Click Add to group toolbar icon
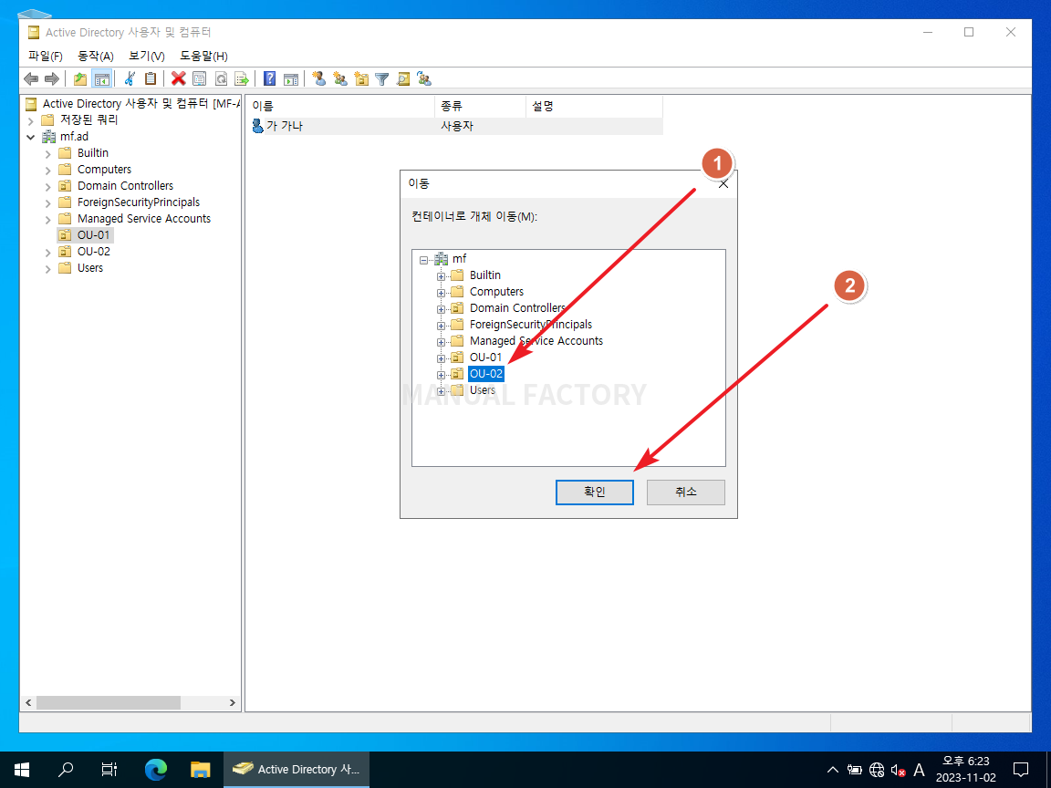This screenshot has width=1051, height=788. tap(424, 79)
